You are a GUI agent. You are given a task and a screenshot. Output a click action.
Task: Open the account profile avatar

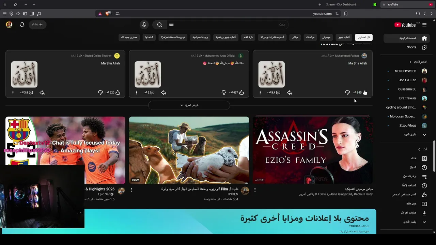click(9, 25)
